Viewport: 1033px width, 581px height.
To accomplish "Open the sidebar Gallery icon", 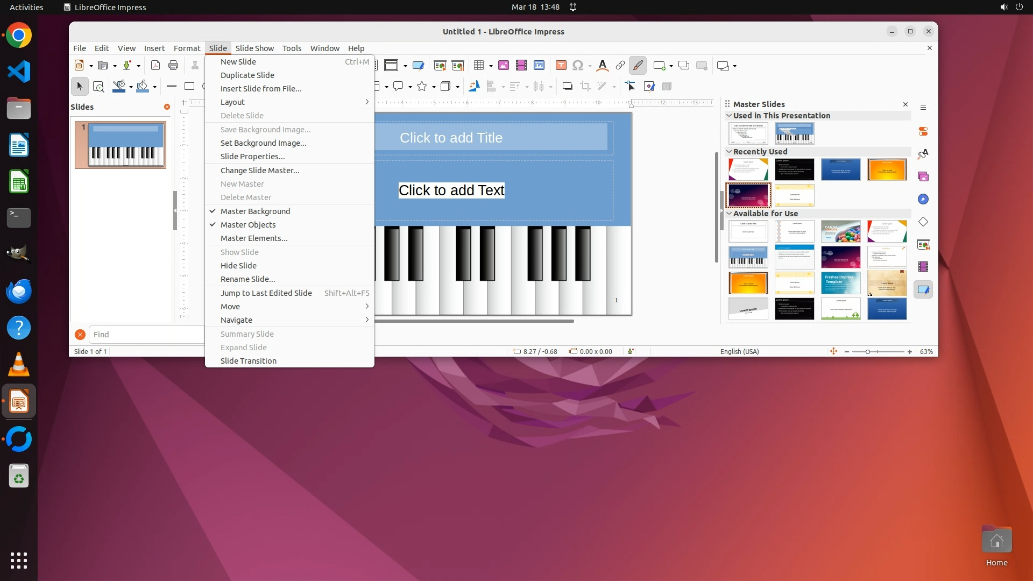I will (923, 177).
